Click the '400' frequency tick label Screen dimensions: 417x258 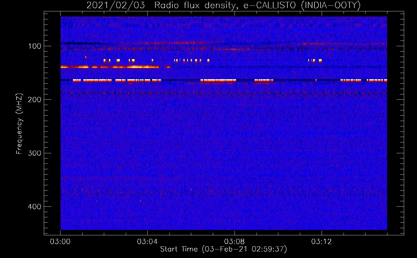[35, 207]
